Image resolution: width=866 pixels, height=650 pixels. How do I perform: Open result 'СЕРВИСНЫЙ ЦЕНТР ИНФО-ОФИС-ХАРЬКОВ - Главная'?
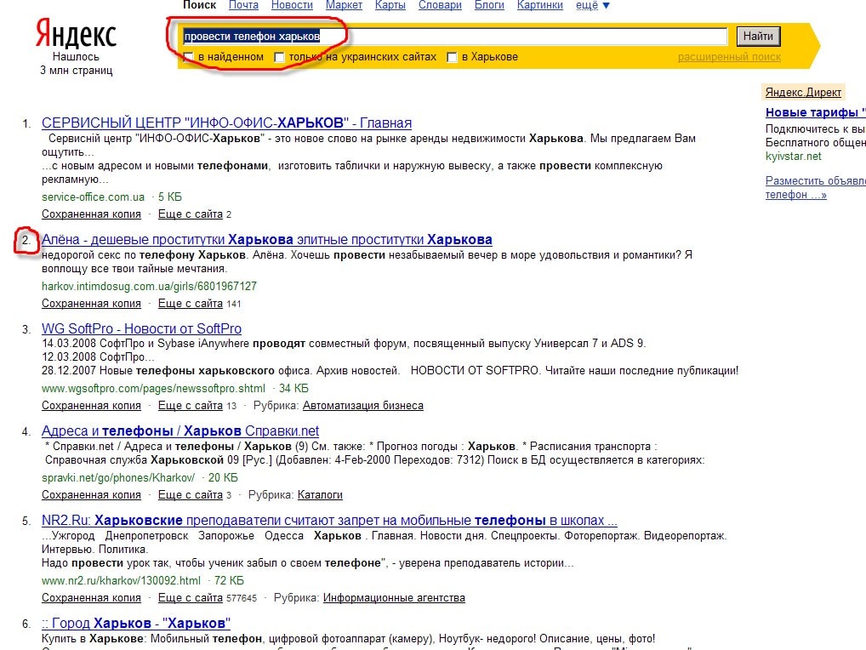coord(226,123)
